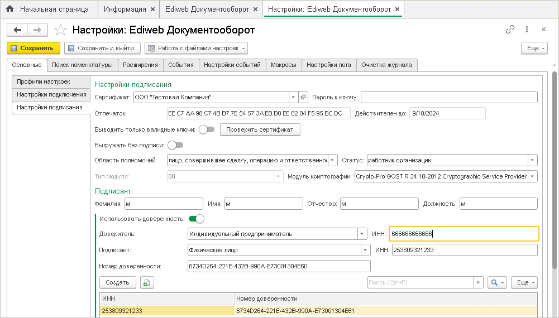
Task: Disable the Использовать доверенность switch
Action: click(x=197, y=218)
